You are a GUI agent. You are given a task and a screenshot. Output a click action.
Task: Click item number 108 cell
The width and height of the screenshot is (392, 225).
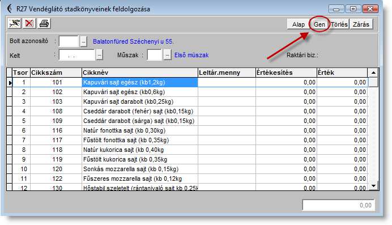(56, 111)
